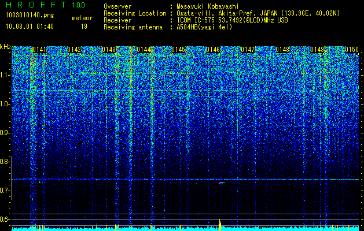Click the 0145 time marker

pyautogui.click(x=178, y=50)
